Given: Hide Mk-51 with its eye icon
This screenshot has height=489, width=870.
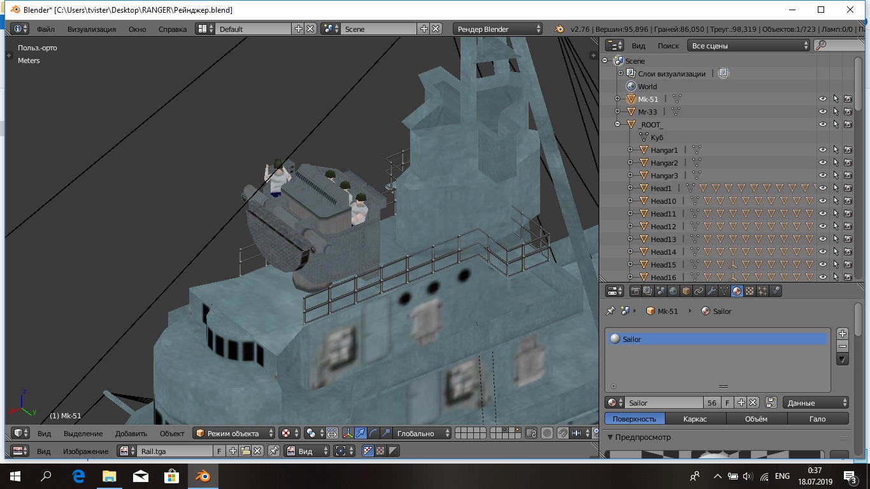Looking at the screenshot, I should (822, 99).
